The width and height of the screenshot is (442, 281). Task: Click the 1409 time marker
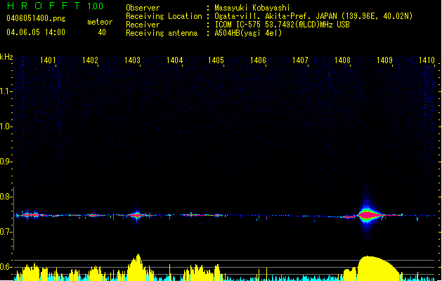pyautogui.click(x=384, y=60)
